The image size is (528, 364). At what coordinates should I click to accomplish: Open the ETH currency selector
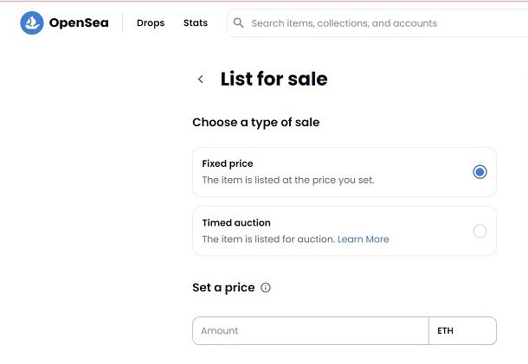coord(462,330)
